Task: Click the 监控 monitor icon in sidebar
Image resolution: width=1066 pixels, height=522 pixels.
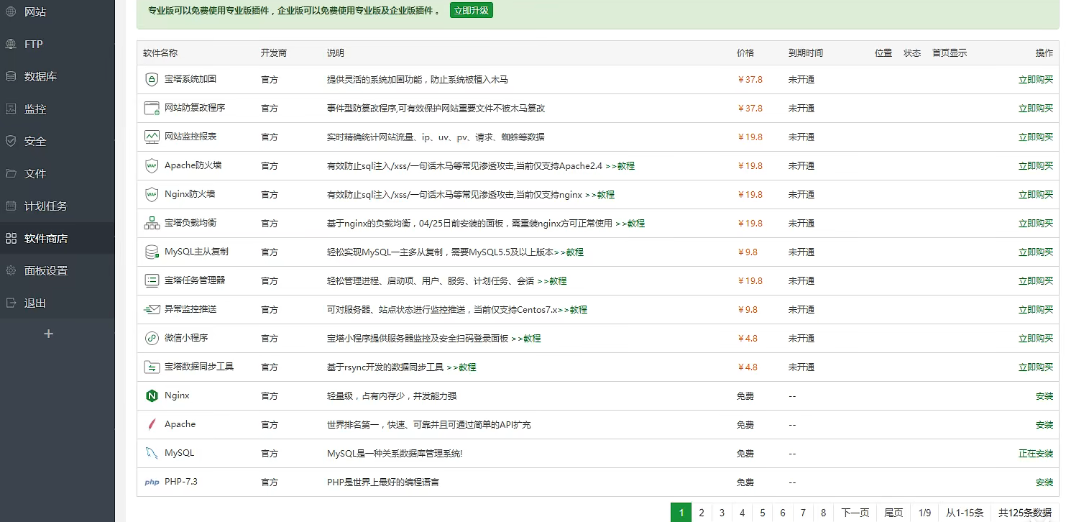Action: click(11, 109)
